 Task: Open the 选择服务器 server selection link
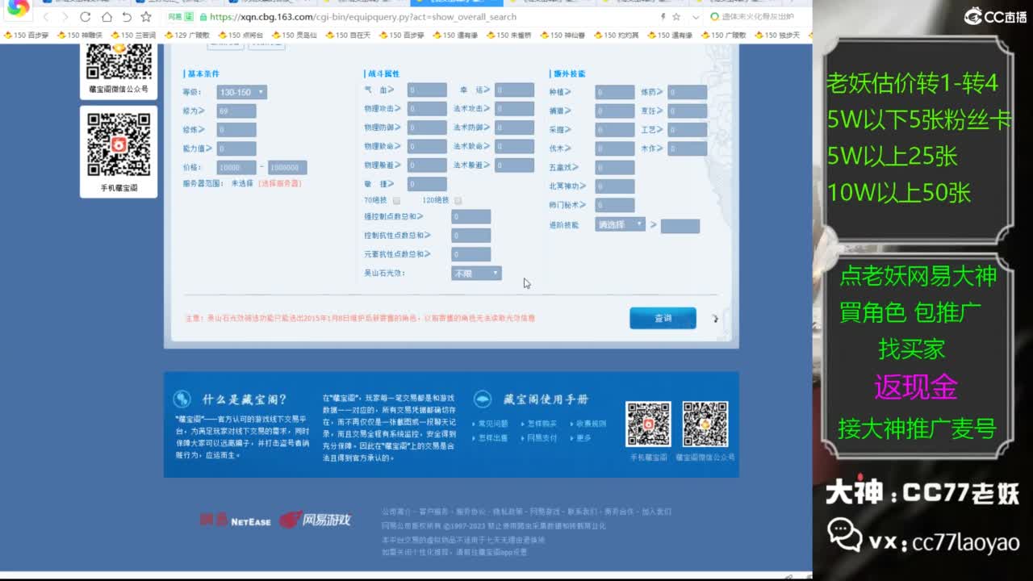pos(280,183)
